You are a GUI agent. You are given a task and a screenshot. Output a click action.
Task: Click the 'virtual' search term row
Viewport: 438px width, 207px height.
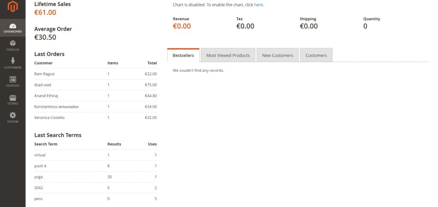pyautogui.click(x=95, y=155)
